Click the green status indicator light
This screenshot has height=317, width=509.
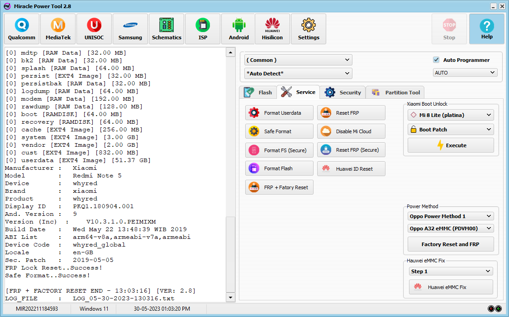coord(498,308)
